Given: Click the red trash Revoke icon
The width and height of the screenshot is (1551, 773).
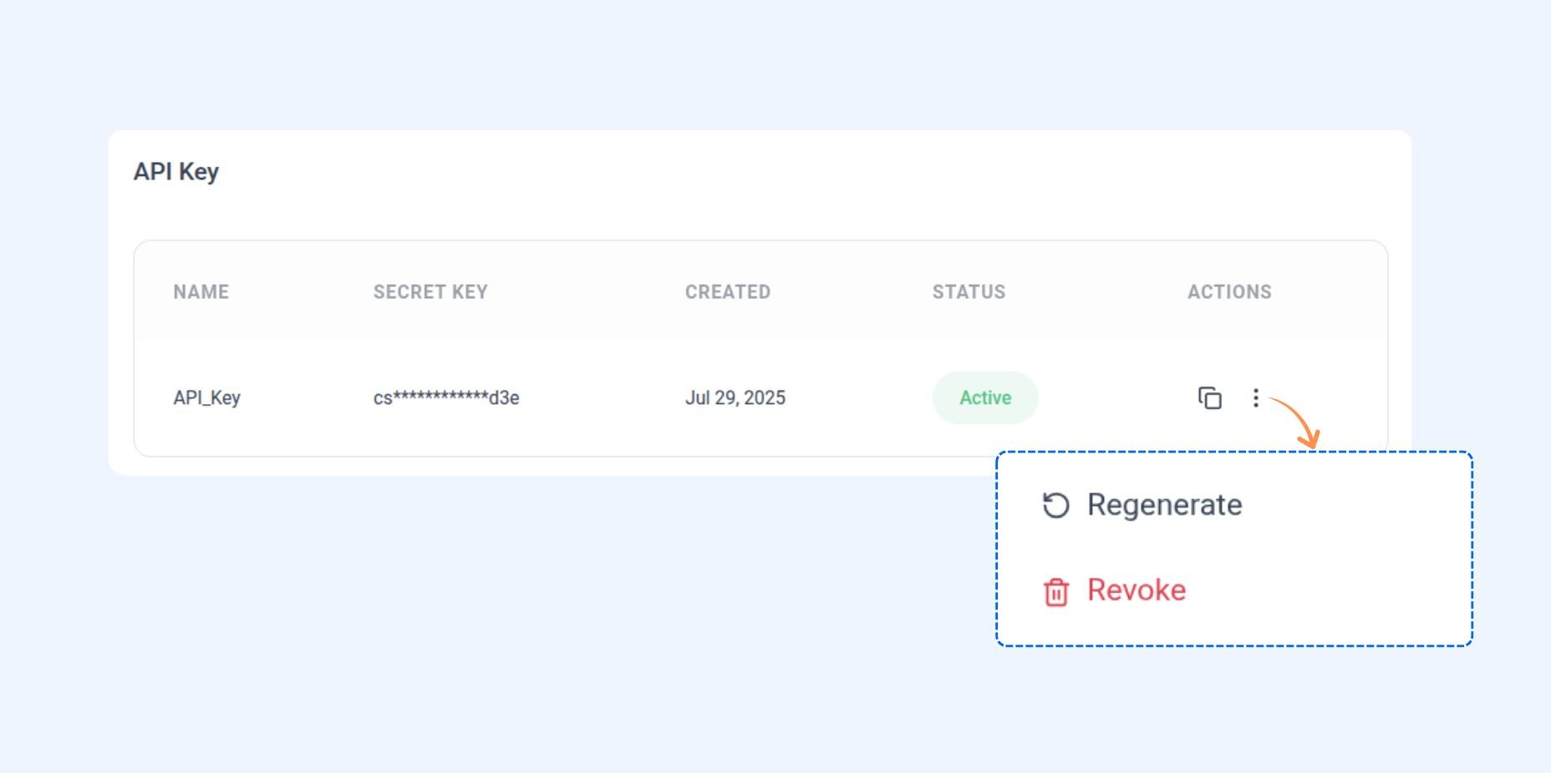Looking at the screenshot, I should 1055,592.
